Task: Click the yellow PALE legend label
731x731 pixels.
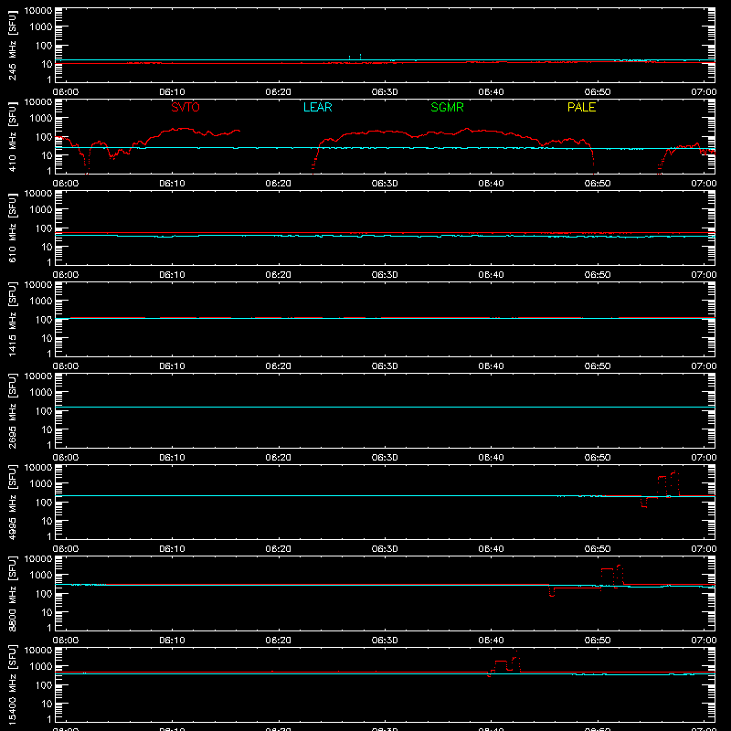Action: 581,107
